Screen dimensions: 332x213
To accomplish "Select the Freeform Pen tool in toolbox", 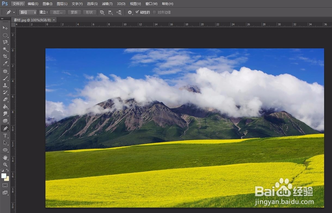I will coord(5,128).
